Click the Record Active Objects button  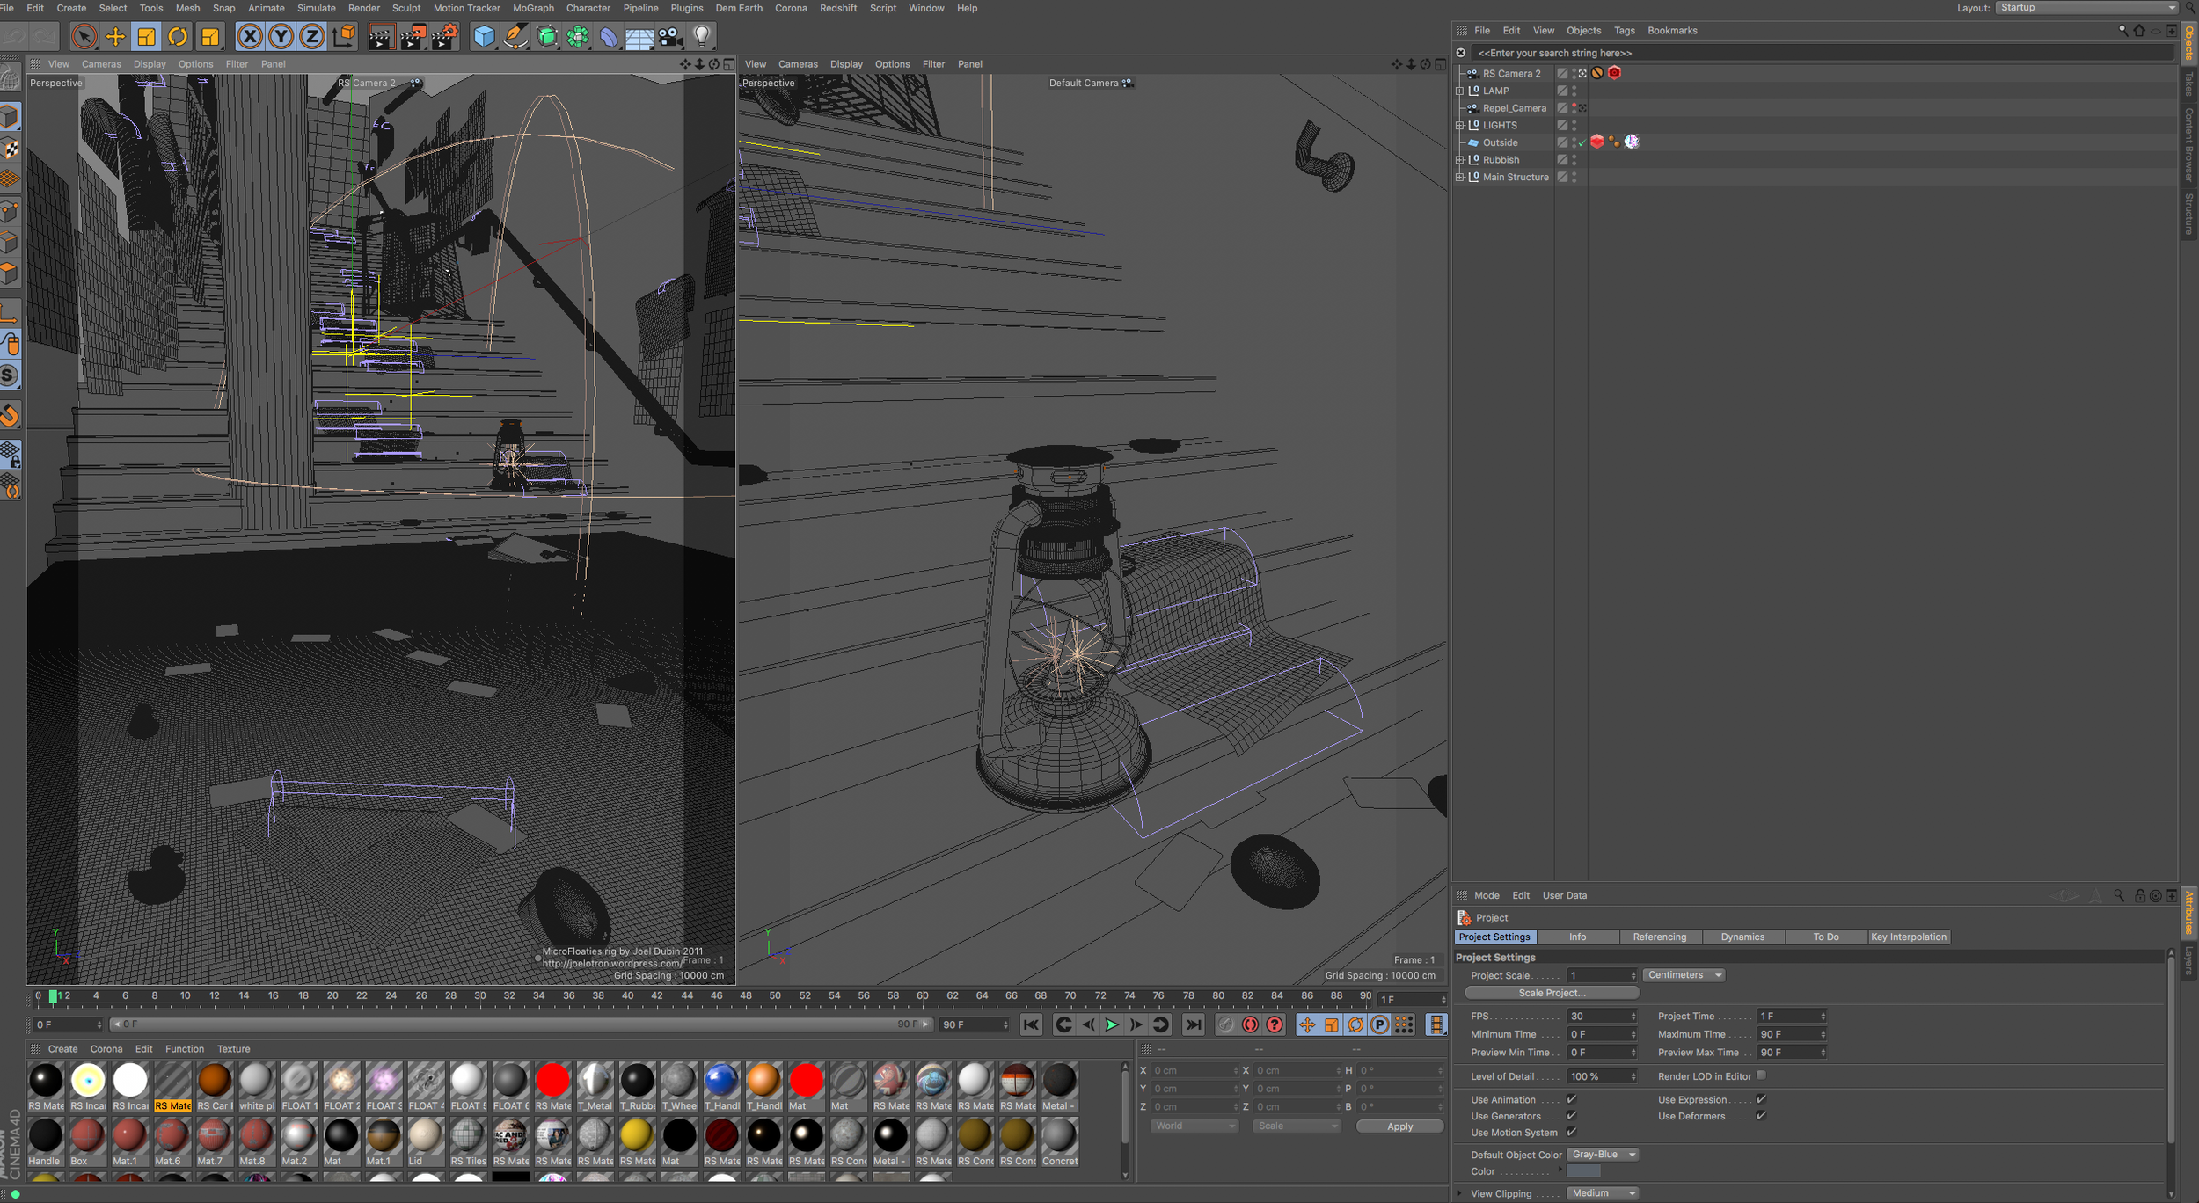coord(1225,1024)
